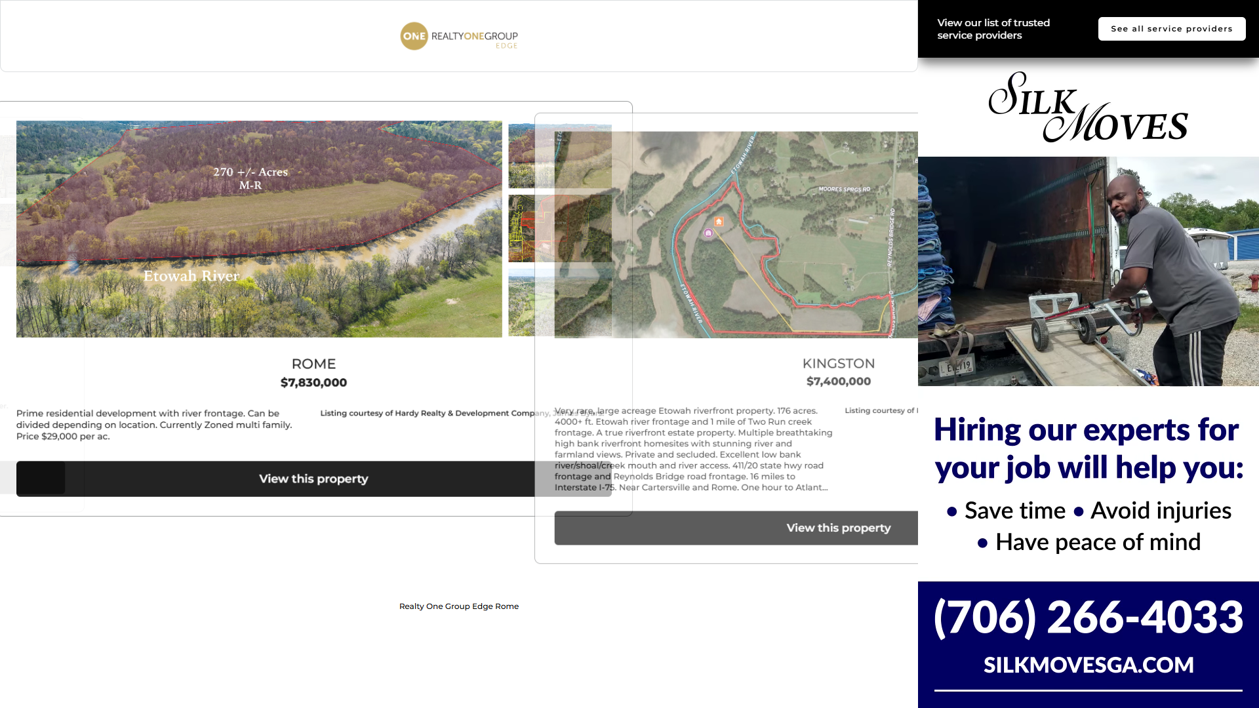Click the purple round marker on the map
Screen dimensions: 1259x708
708,233
